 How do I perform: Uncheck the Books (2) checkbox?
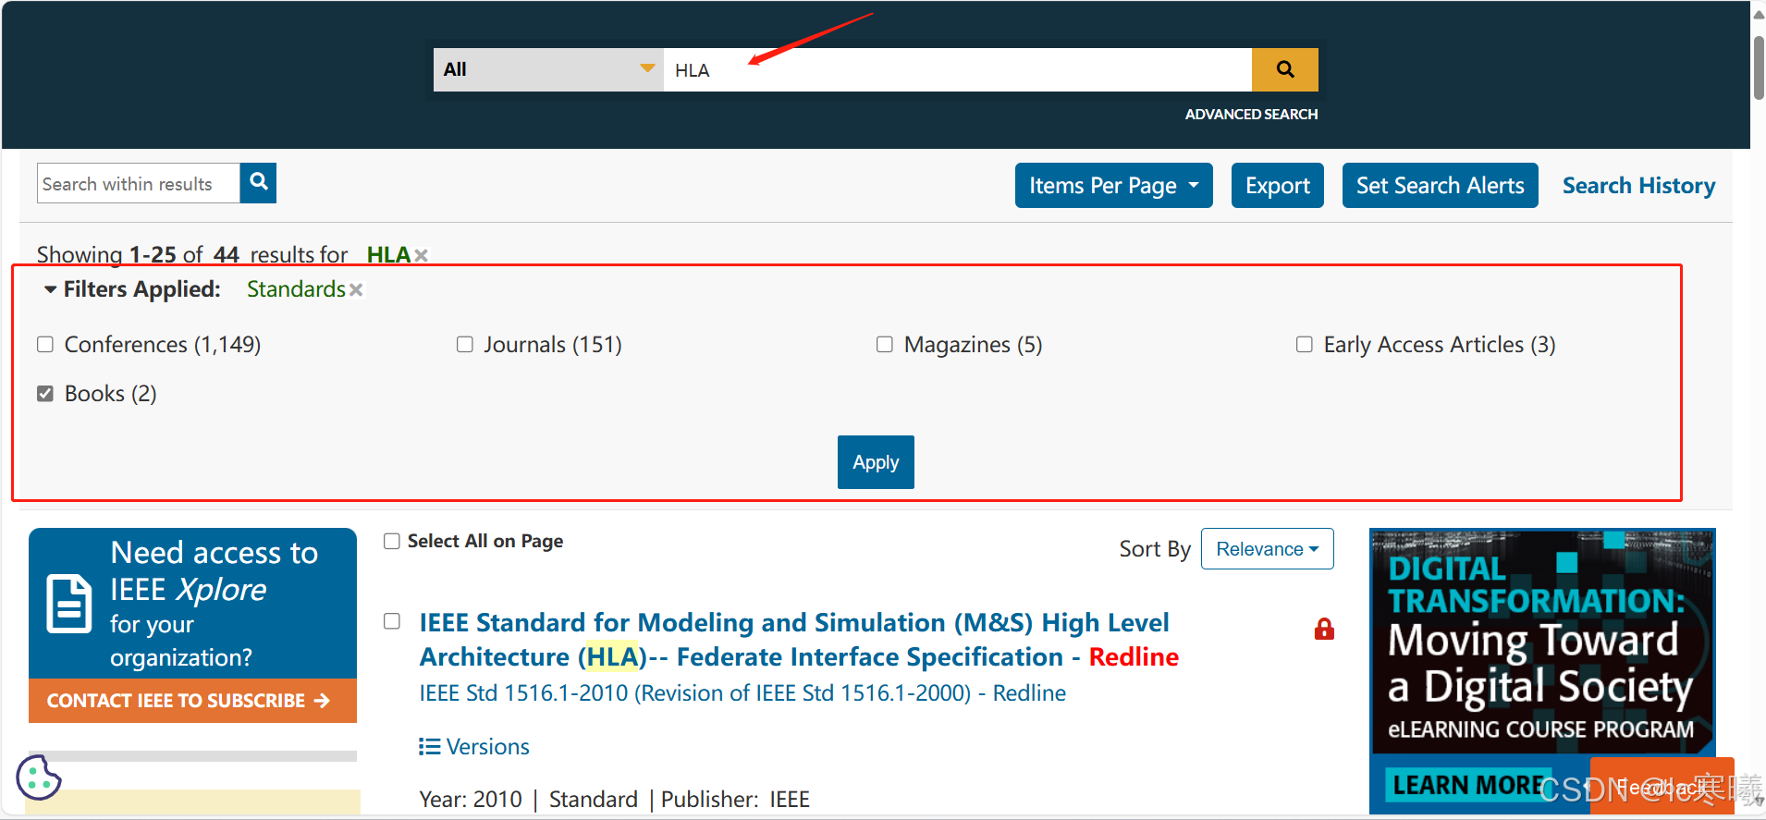[45, 394]
